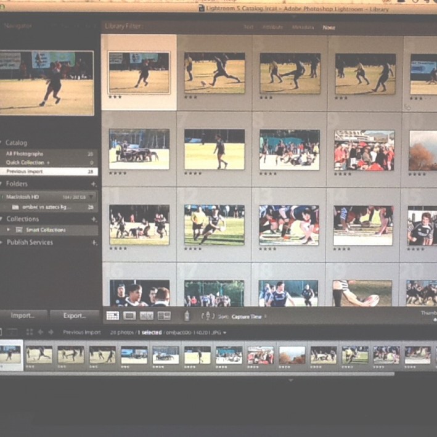437x437 pixels.
Task: Switch to Loupe view in the toolbar
Action: [129, 316]
